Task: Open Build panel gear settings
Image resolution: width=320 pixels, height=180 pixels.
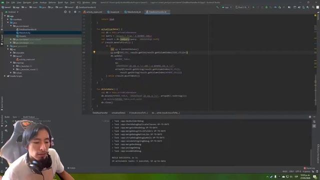Action: (310, 117)
